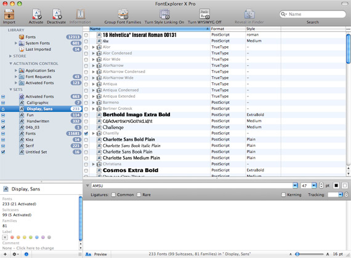Image resolution: width=351 pixels, height=258 pixels.
Task: Open Font Requests in sidebar
Action: [x=38, y=77]
